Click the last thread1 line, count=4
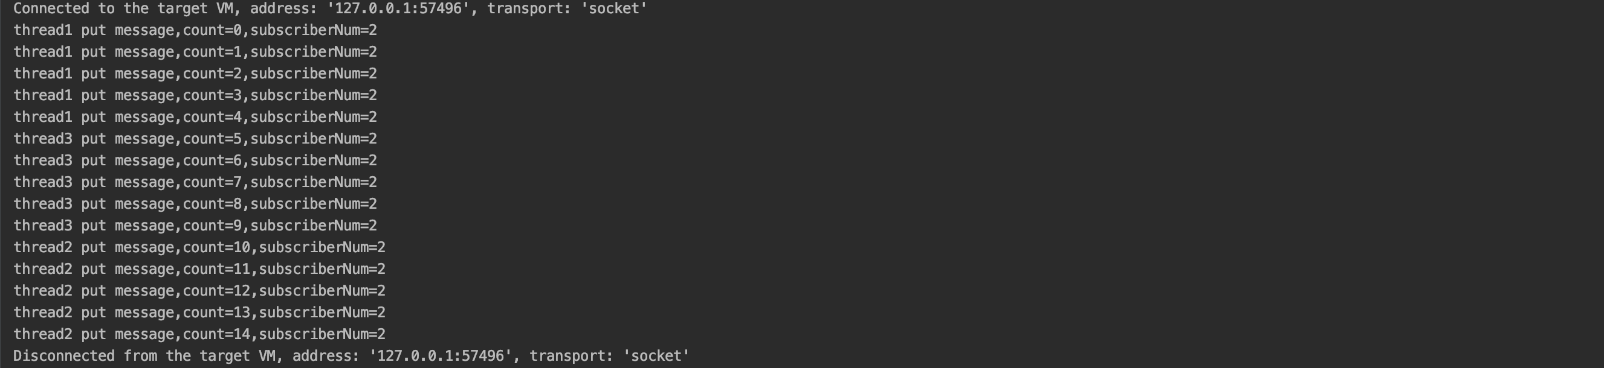Viewport: 1604px width, 368px height. pos(195,118)
